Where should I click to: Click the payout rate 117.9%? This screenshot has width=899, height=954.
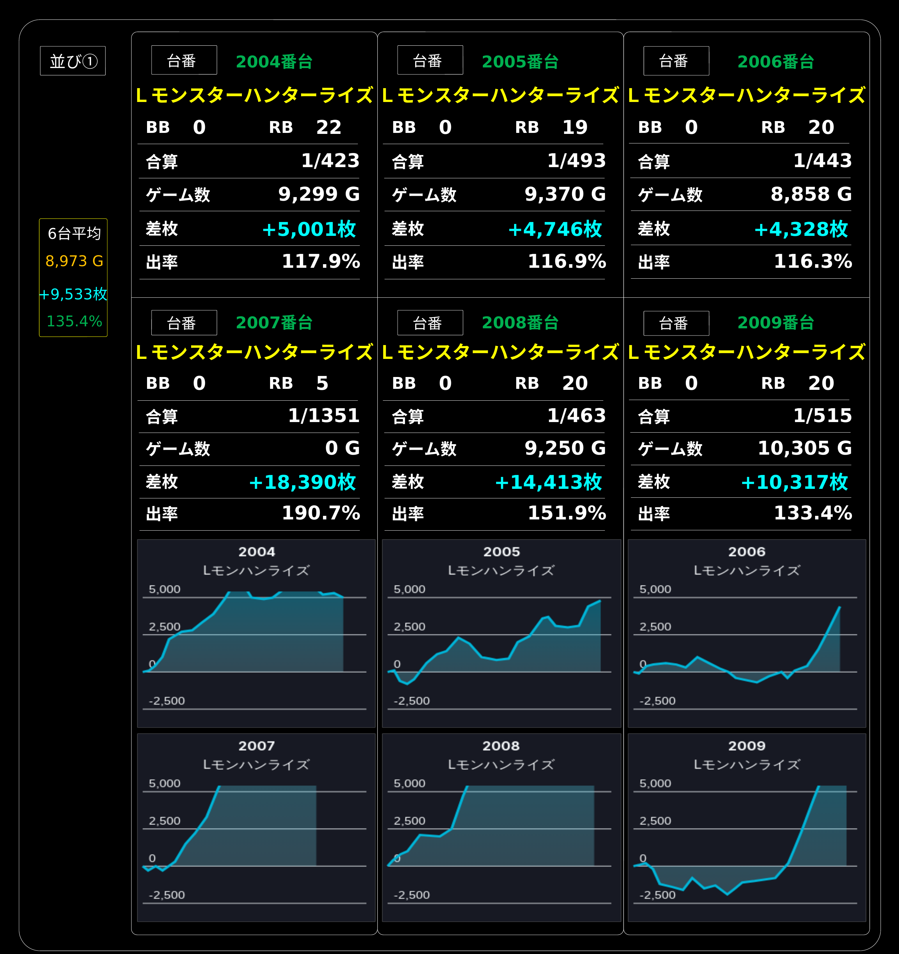[x=321, y=262]
